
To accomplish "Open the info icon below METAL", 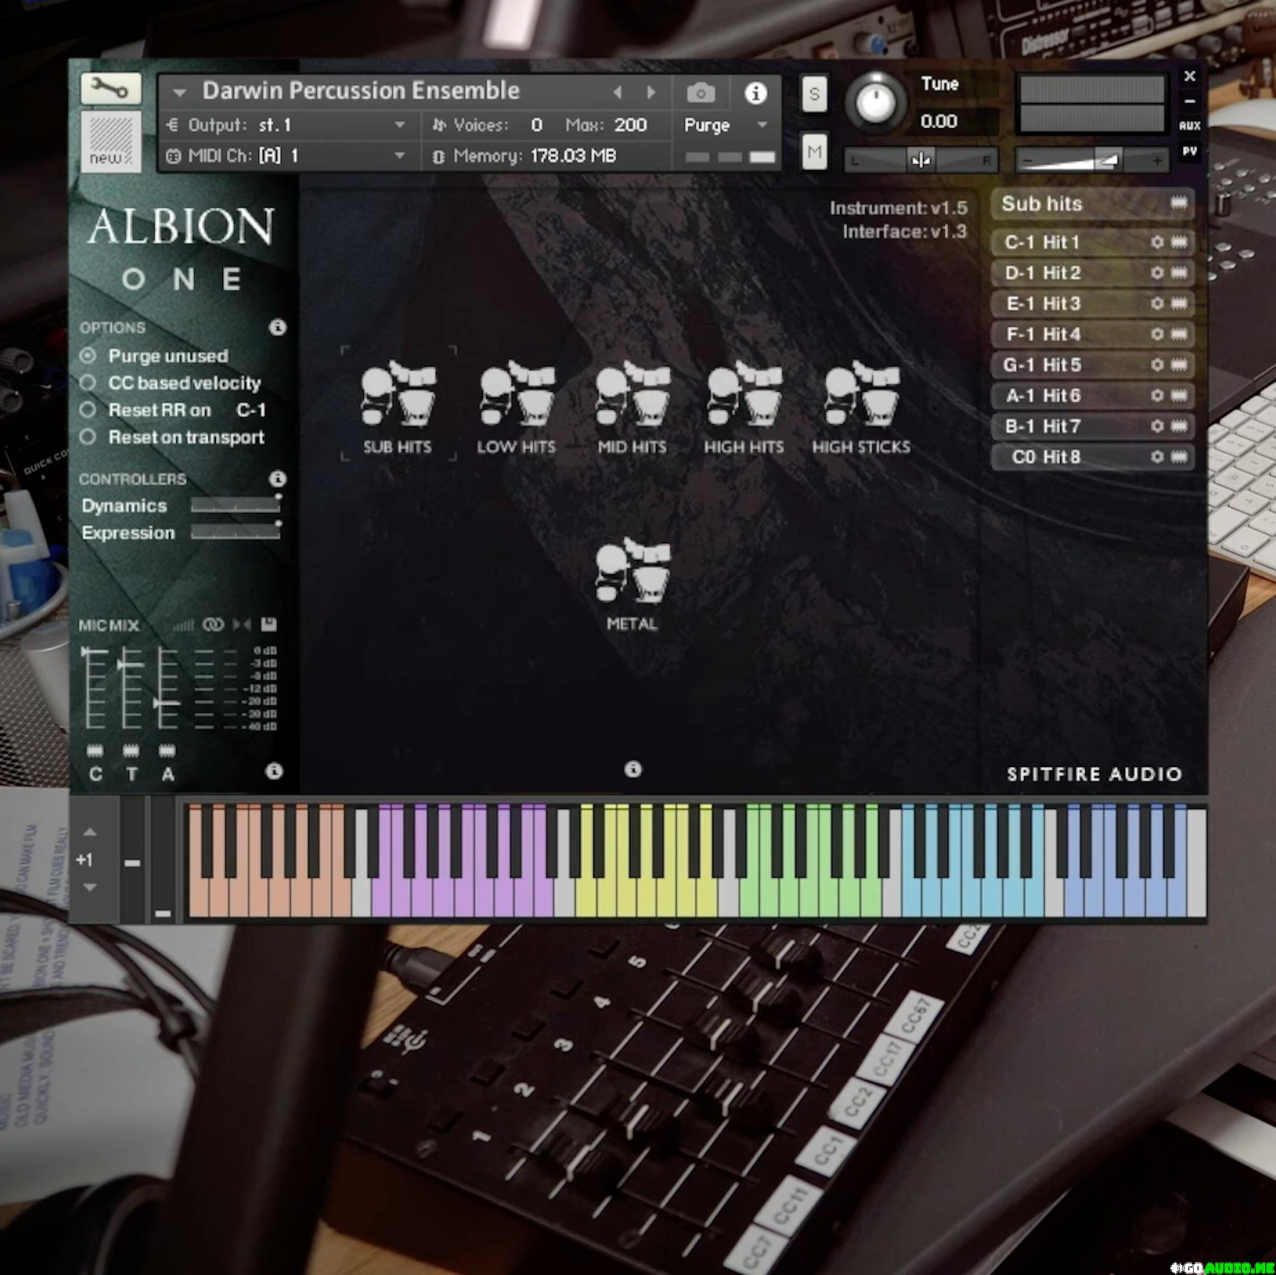I will pyautogui.click(x=633, y=768).
